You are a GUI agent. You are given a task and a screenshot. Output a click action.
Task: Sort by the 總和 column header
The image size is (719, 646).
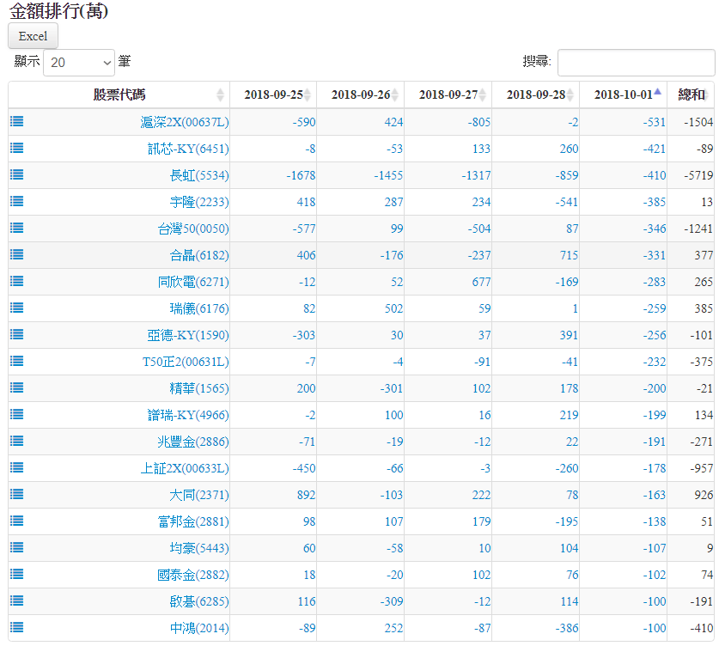[692, 94]
